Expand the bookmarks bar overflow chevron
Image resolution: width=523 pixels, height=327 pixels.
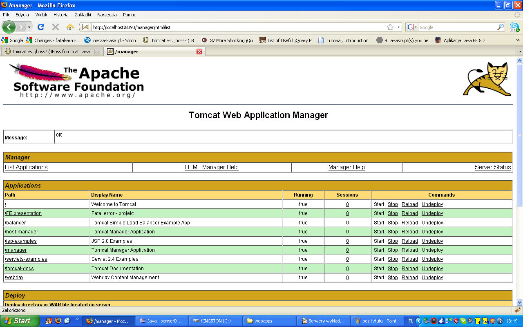pos(518,40)
